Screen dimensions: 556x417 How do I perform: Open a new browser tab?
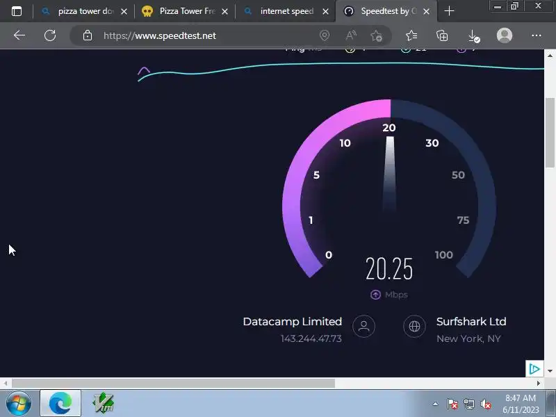449,11
